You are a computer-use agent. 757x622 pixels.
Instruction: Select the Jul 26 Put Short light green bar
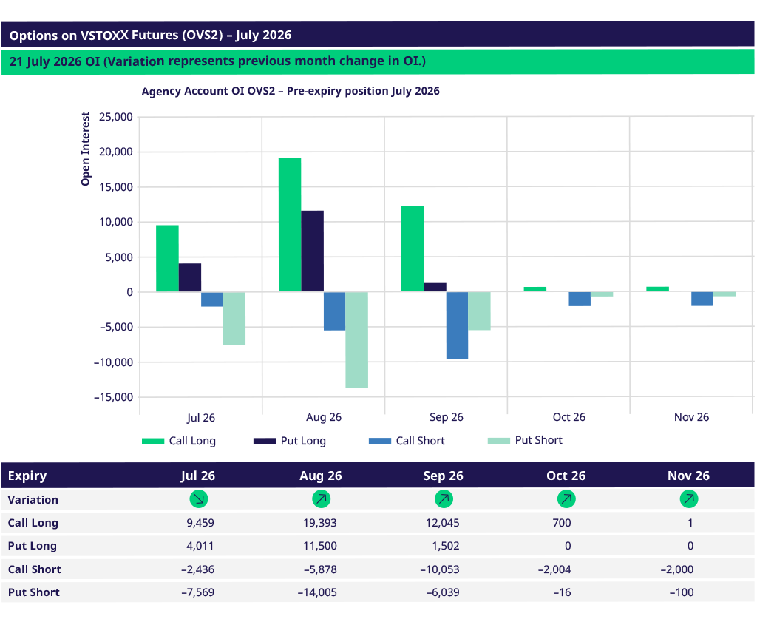click(234, 318)
